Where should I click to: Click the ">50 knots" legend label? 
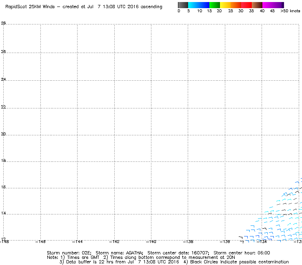click(290, 11)
